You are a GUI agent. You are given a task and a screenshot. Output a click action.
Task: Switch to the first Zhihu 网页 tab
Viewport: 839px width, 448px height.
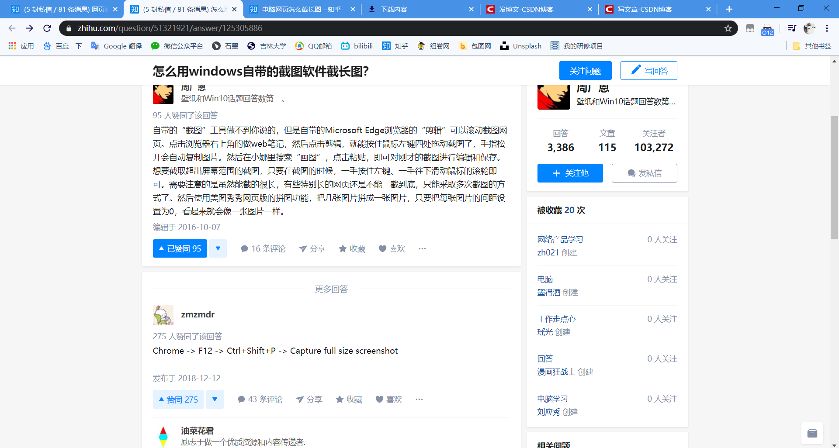(63, 9)
